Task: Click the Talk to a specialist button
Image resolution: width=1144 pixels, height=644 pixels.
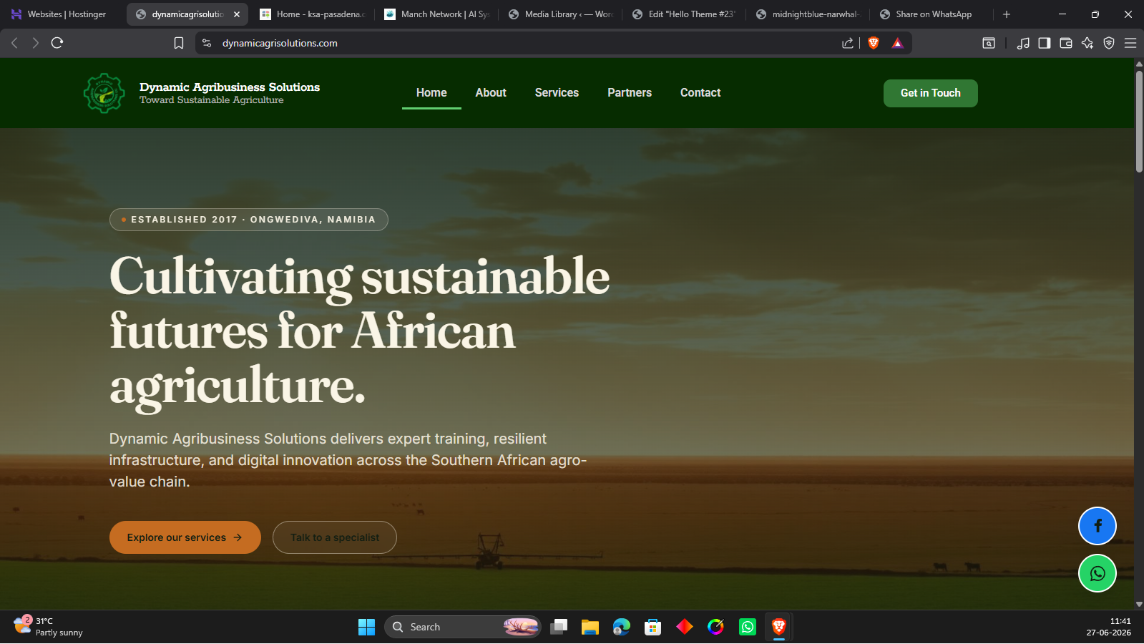Action: coord(335,537)
